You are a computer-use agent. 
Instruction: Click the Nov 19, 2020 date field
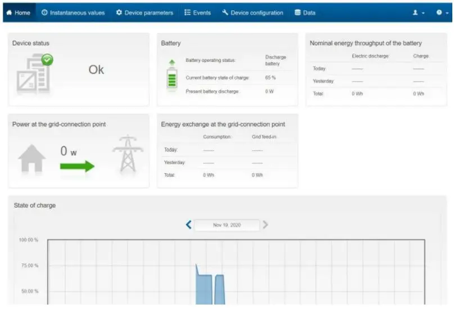coord(226,225)
